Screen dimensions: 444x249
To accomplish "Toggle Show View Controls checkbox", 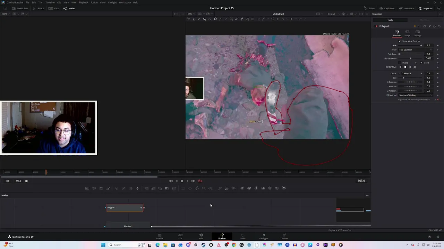I will pos(400,41).
